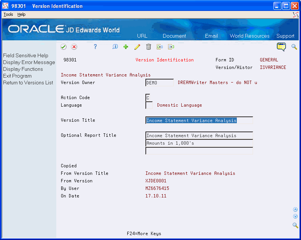Click the GENERAL form ID value

[269, 60]
